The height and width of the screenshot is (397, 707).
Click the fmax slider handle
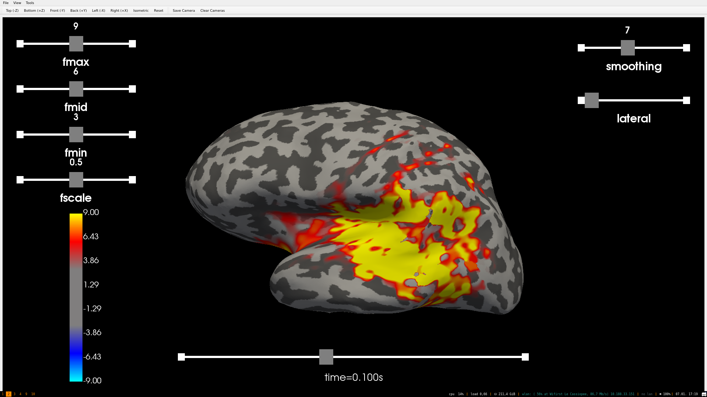click(x=76, y=44)
